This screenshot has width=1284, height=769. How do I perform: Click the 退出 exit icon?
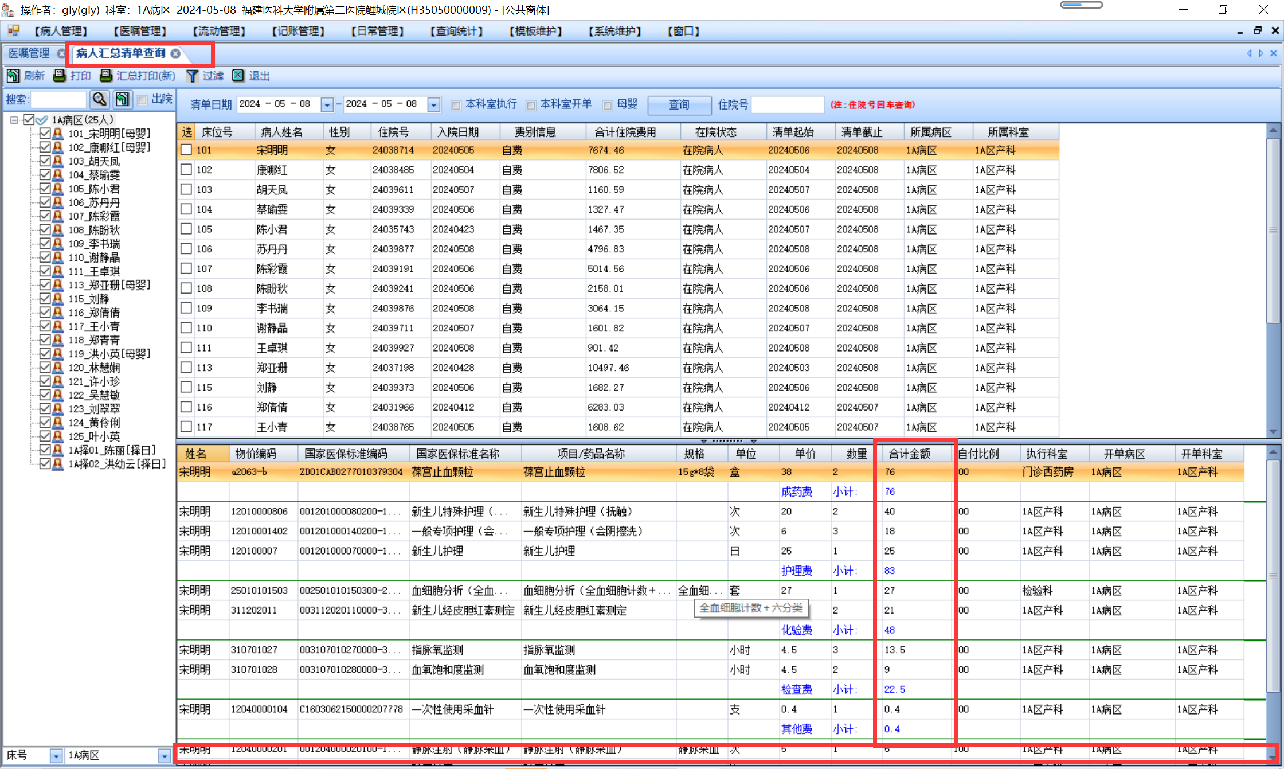click(x=238, y=76)
